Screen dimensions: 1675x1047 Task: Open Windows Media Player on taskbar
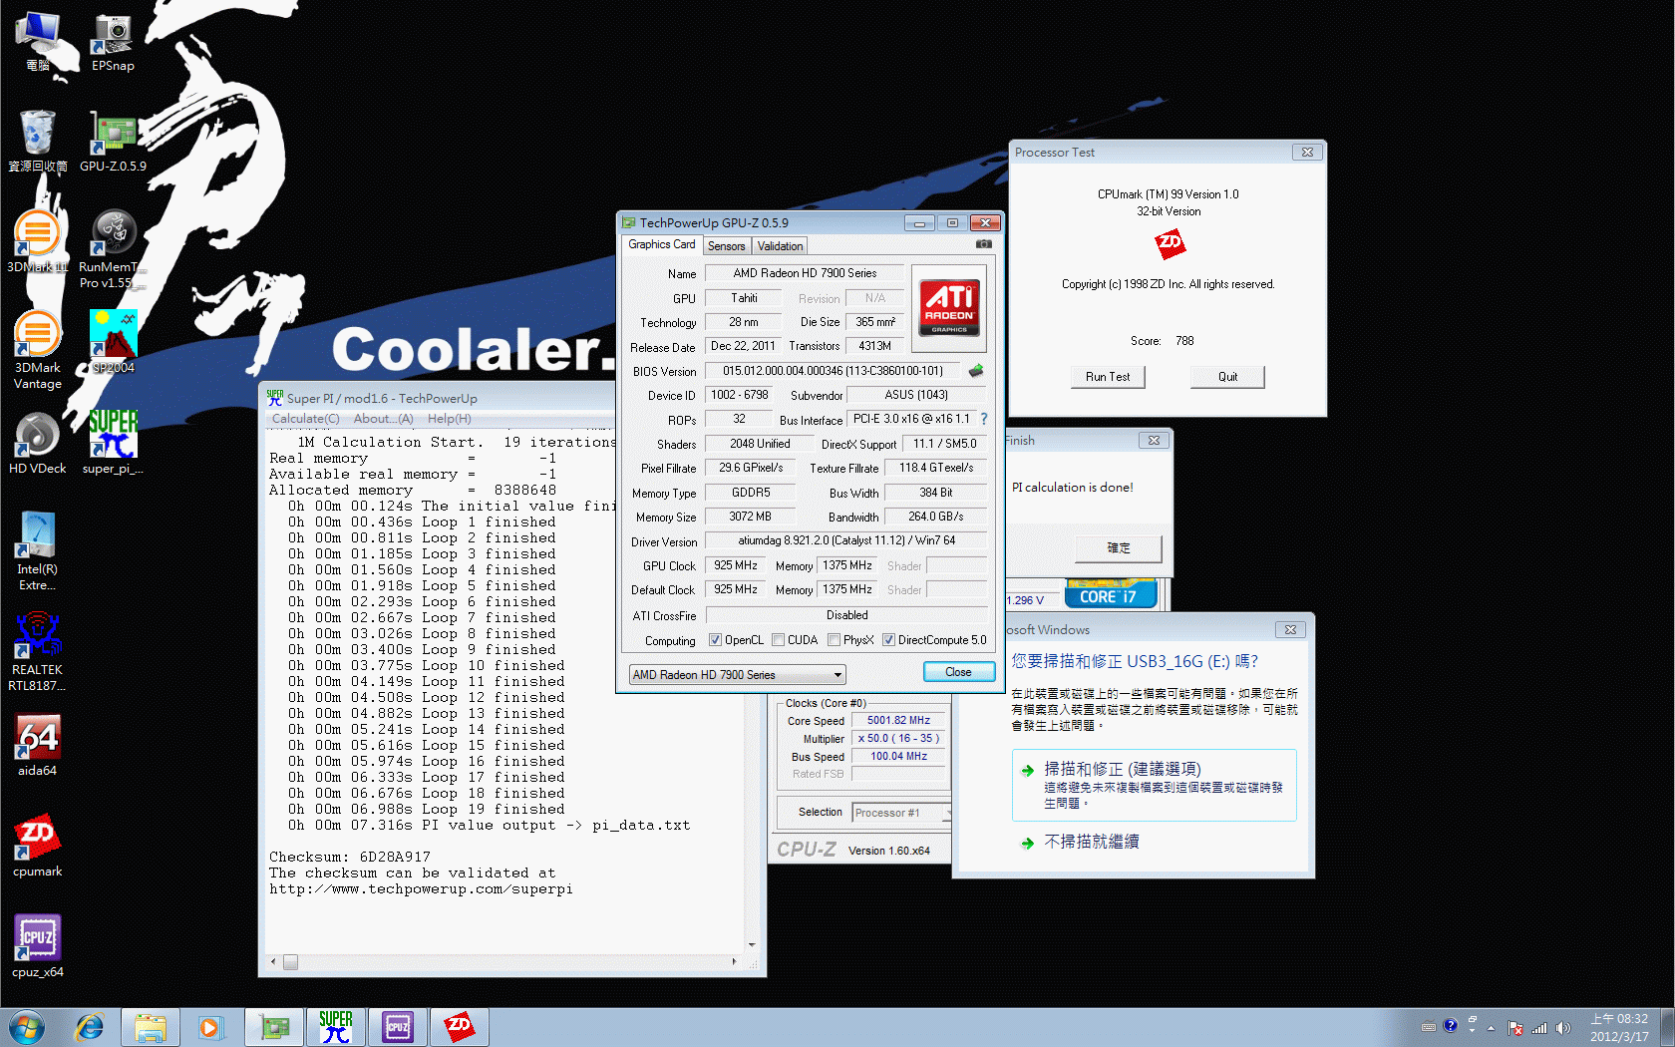(210, 1027)
